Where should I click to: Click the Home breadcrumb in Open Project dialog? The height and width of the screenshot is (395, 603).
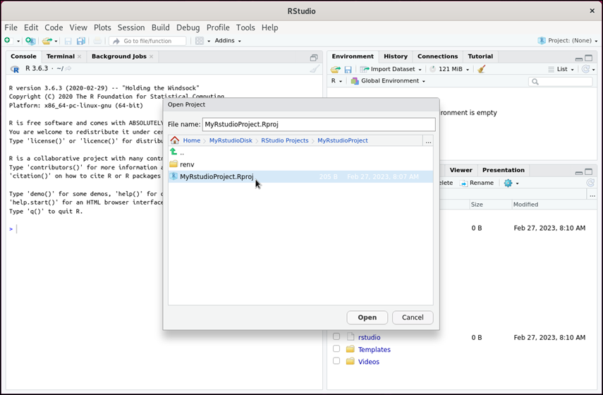(x=192, y=140)
